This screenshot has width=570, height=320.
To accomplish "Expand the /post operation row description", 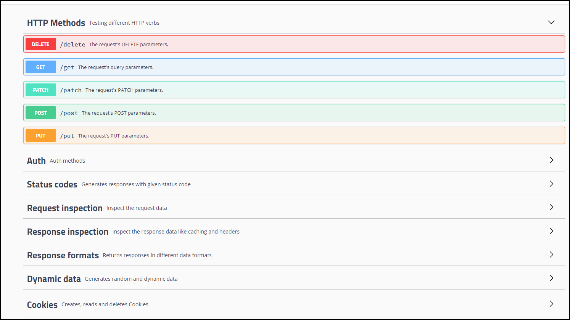I will [119, 113].
